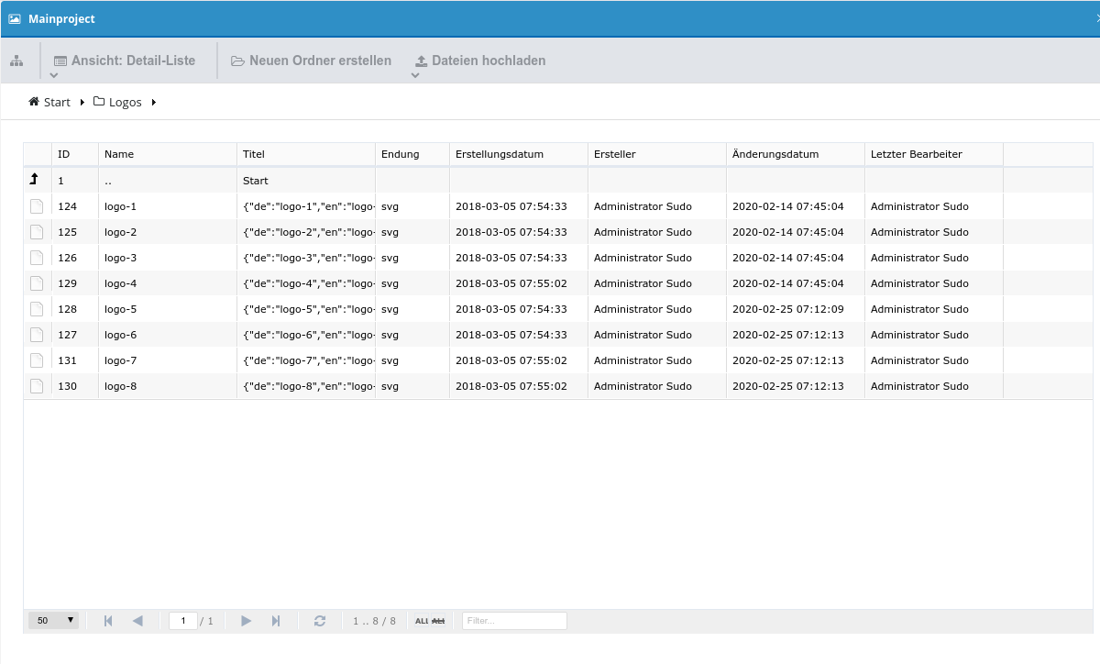Click the file icon for logo-8
The width and height of the screenshot is (1100, 664).
coord(37,386)
